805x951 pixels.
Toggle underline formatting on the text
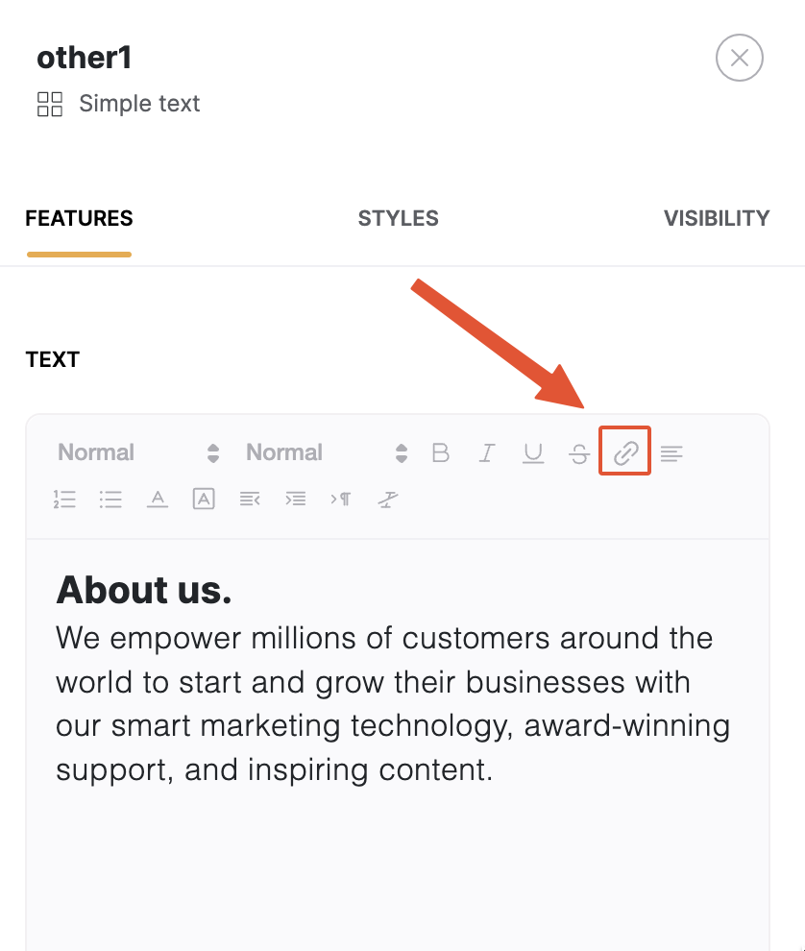click(x=533, y=451)
